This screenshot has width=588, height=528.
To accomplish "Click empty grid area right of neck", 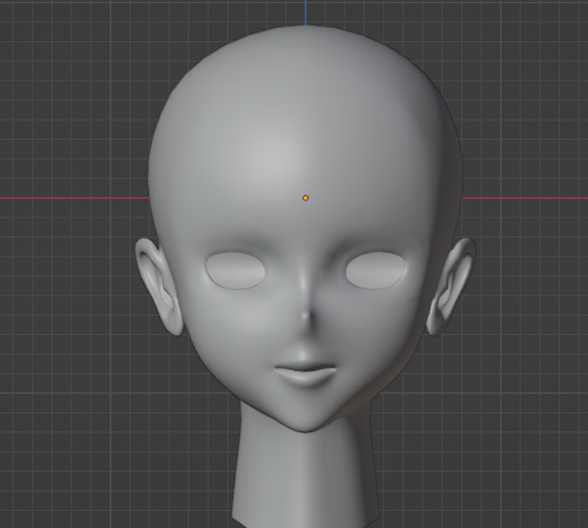I will click(x=487, y=469).
